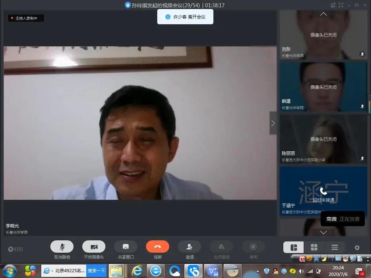Select the list layout view icon

334,248
